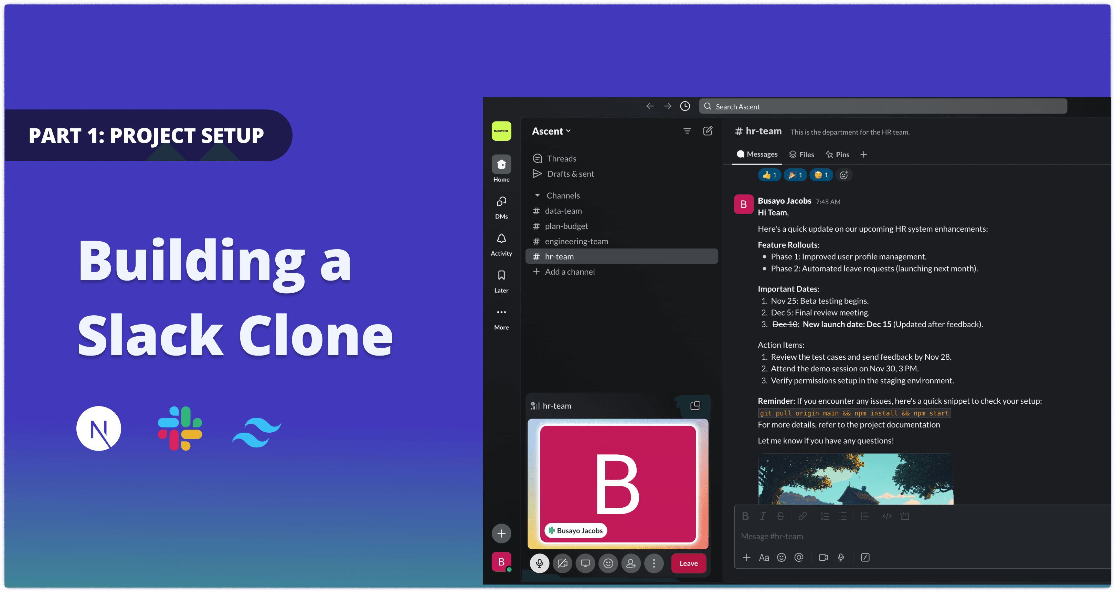The image size is (1115, 592).
Task: Toggle the Aa formatting toolbar
Action: [764, 557]
